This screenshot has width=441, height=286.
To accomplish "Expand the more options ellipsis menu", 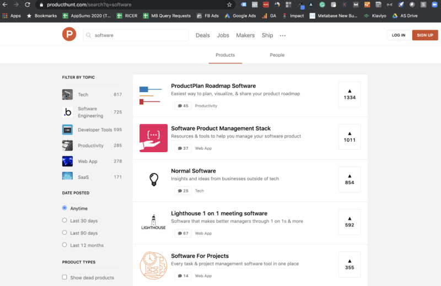I will click(283, 35).
